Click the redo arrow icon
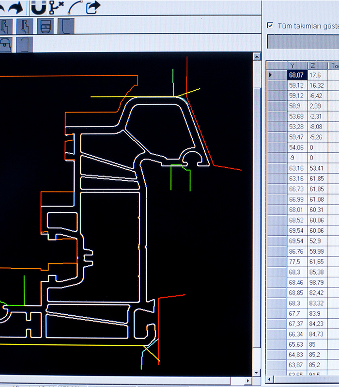 [15, 7]
